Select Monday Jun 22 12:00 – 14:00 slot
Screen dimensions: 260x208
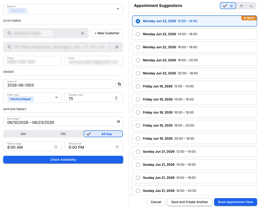click(x=195, y=21)
